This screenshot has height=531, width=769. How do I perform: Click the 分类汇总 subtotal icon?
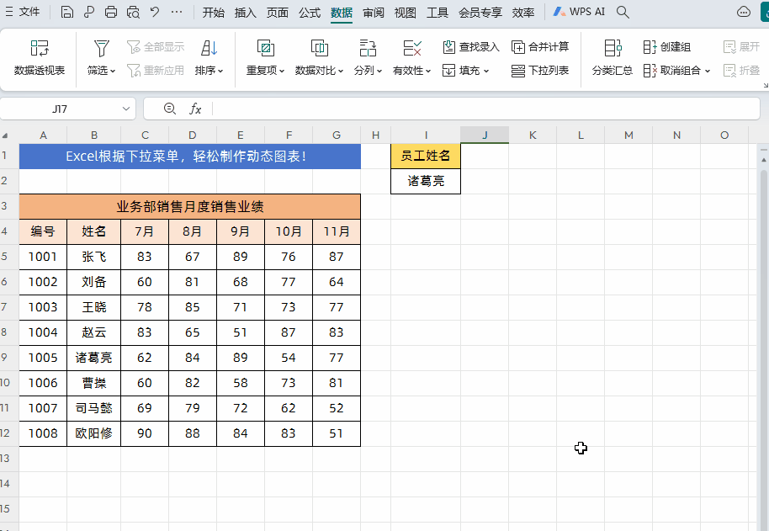tap(613, 48)
